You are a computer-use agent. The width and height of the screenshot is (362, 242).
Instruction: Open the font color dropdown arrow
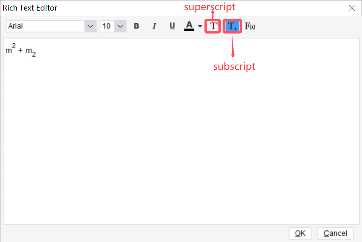pos(199,26)
